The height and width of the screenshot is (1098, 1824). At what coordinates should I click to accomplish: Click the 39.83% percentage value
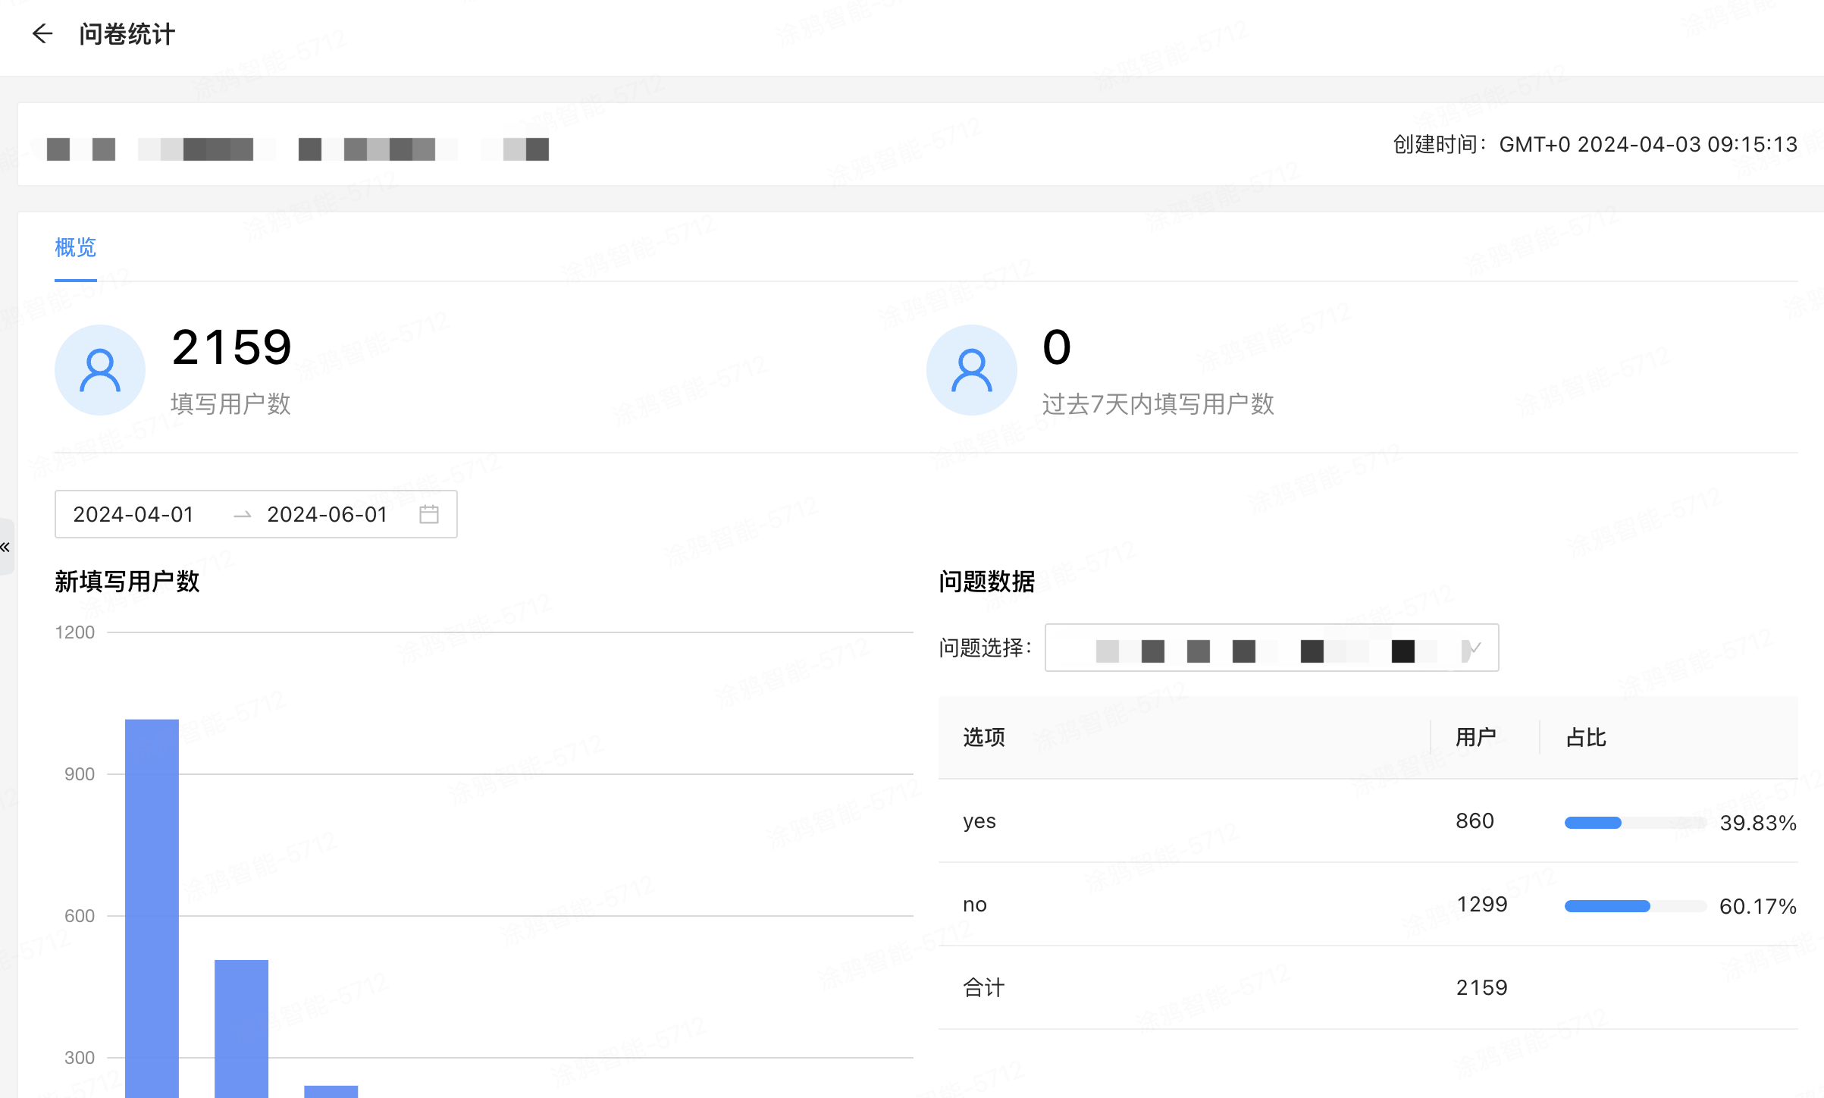coord(1758,823)
